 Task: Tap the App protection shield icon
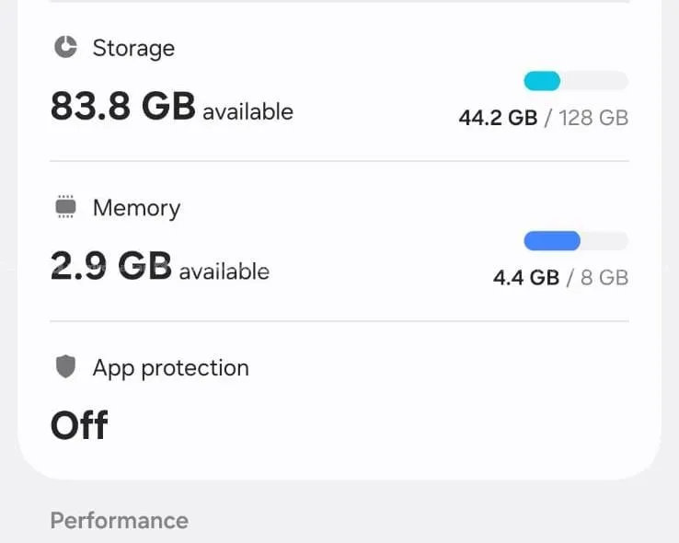pos(65,368)
